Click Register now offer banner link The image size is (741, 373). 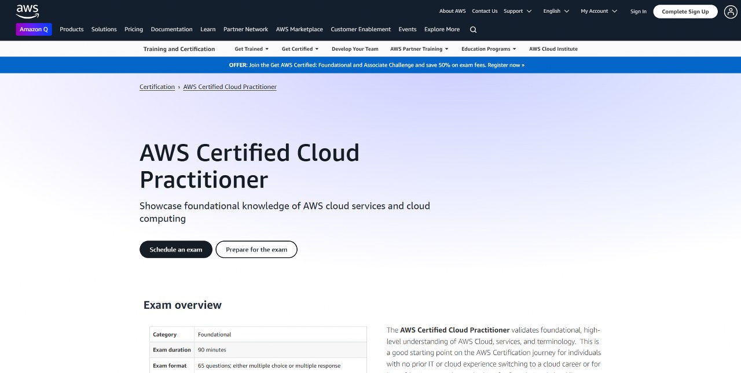tap(506, 65)
